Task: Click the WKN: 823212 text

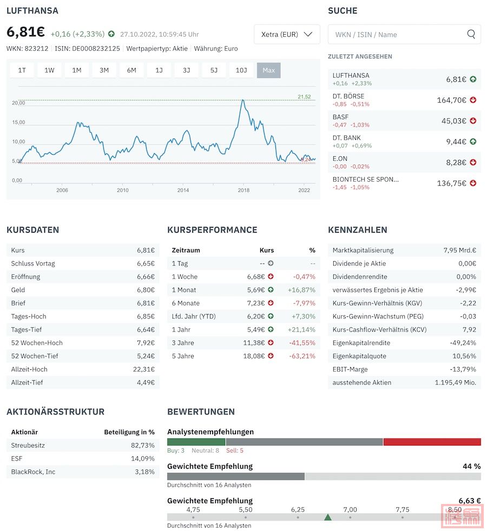Action: click(x=28, y=49)
